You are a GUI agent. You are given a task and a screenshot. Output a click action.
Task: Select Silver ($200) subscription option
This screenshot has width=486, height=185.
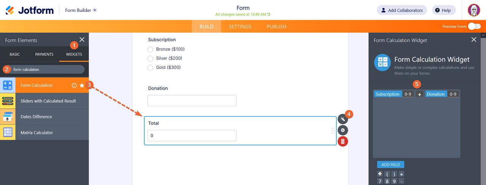point(150,58)
